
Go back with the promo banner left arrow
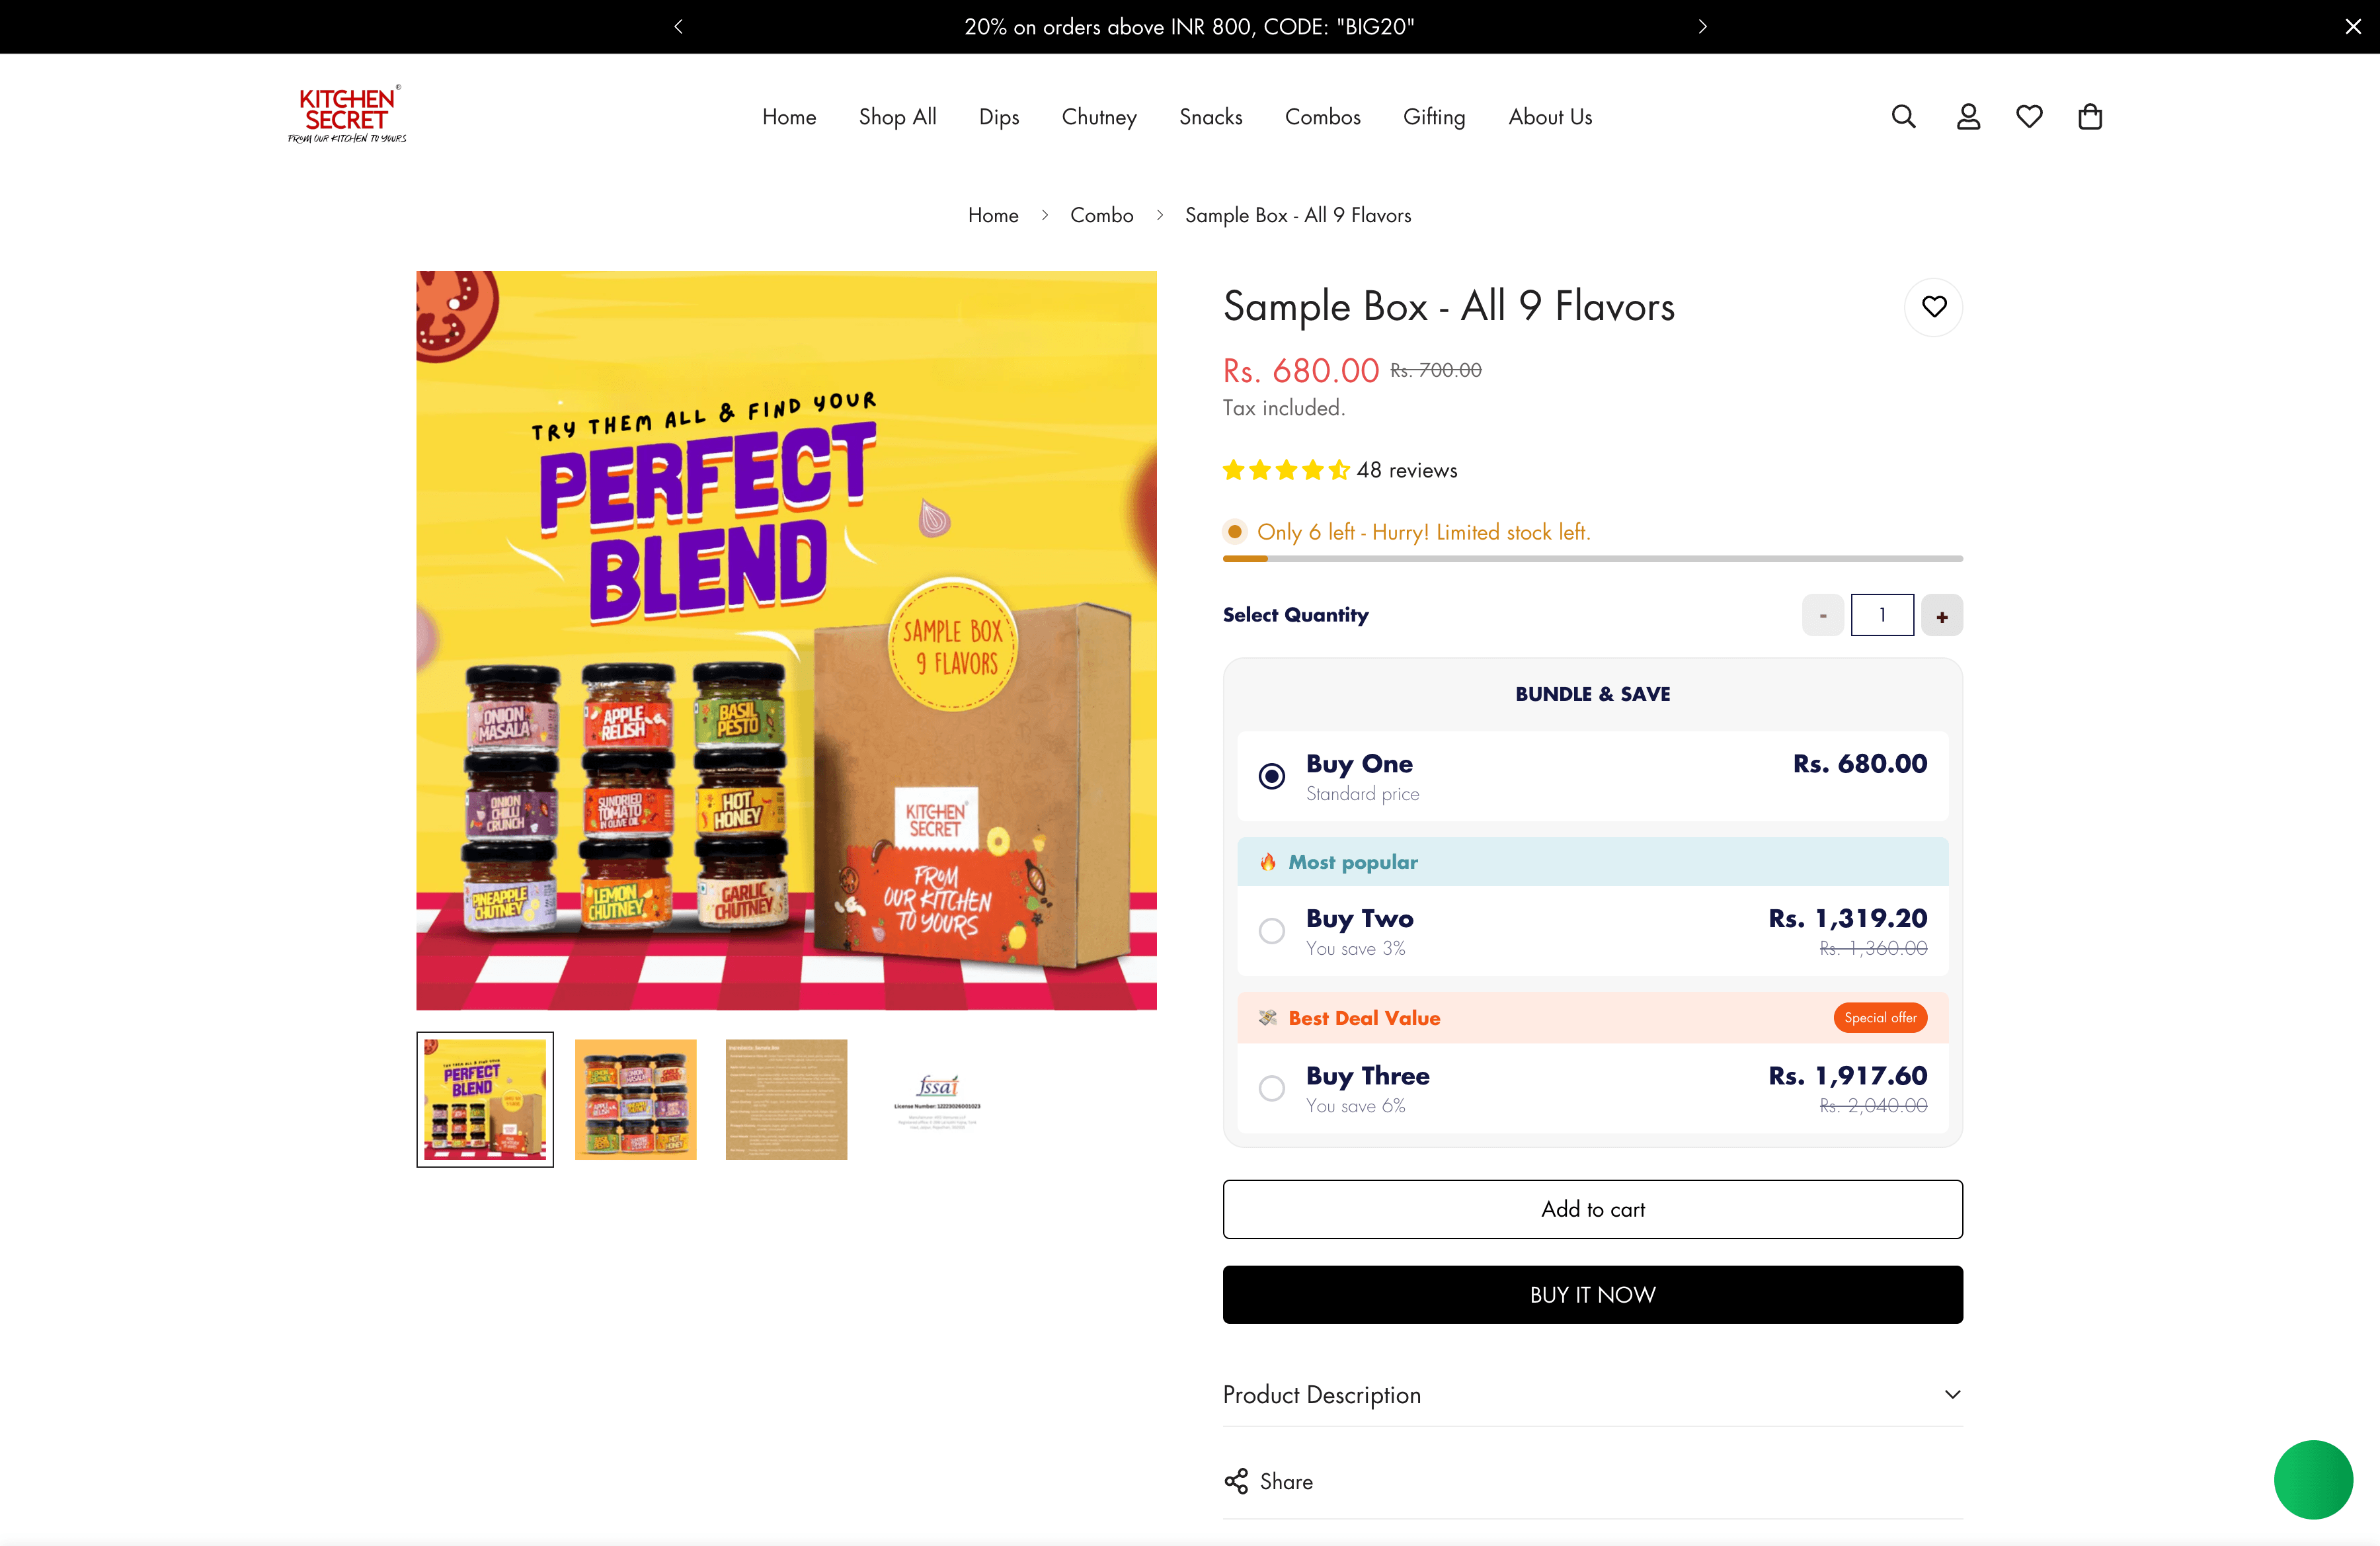[678, 26]
